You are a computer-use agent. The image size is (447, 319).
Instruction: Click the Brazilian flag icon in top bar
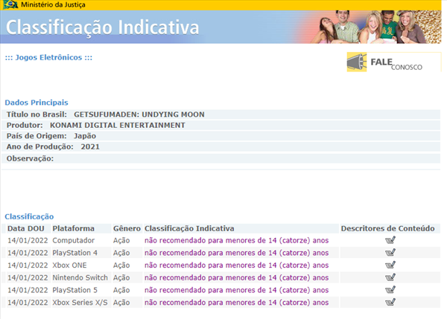pyautogui.click(x=10, y=5)
